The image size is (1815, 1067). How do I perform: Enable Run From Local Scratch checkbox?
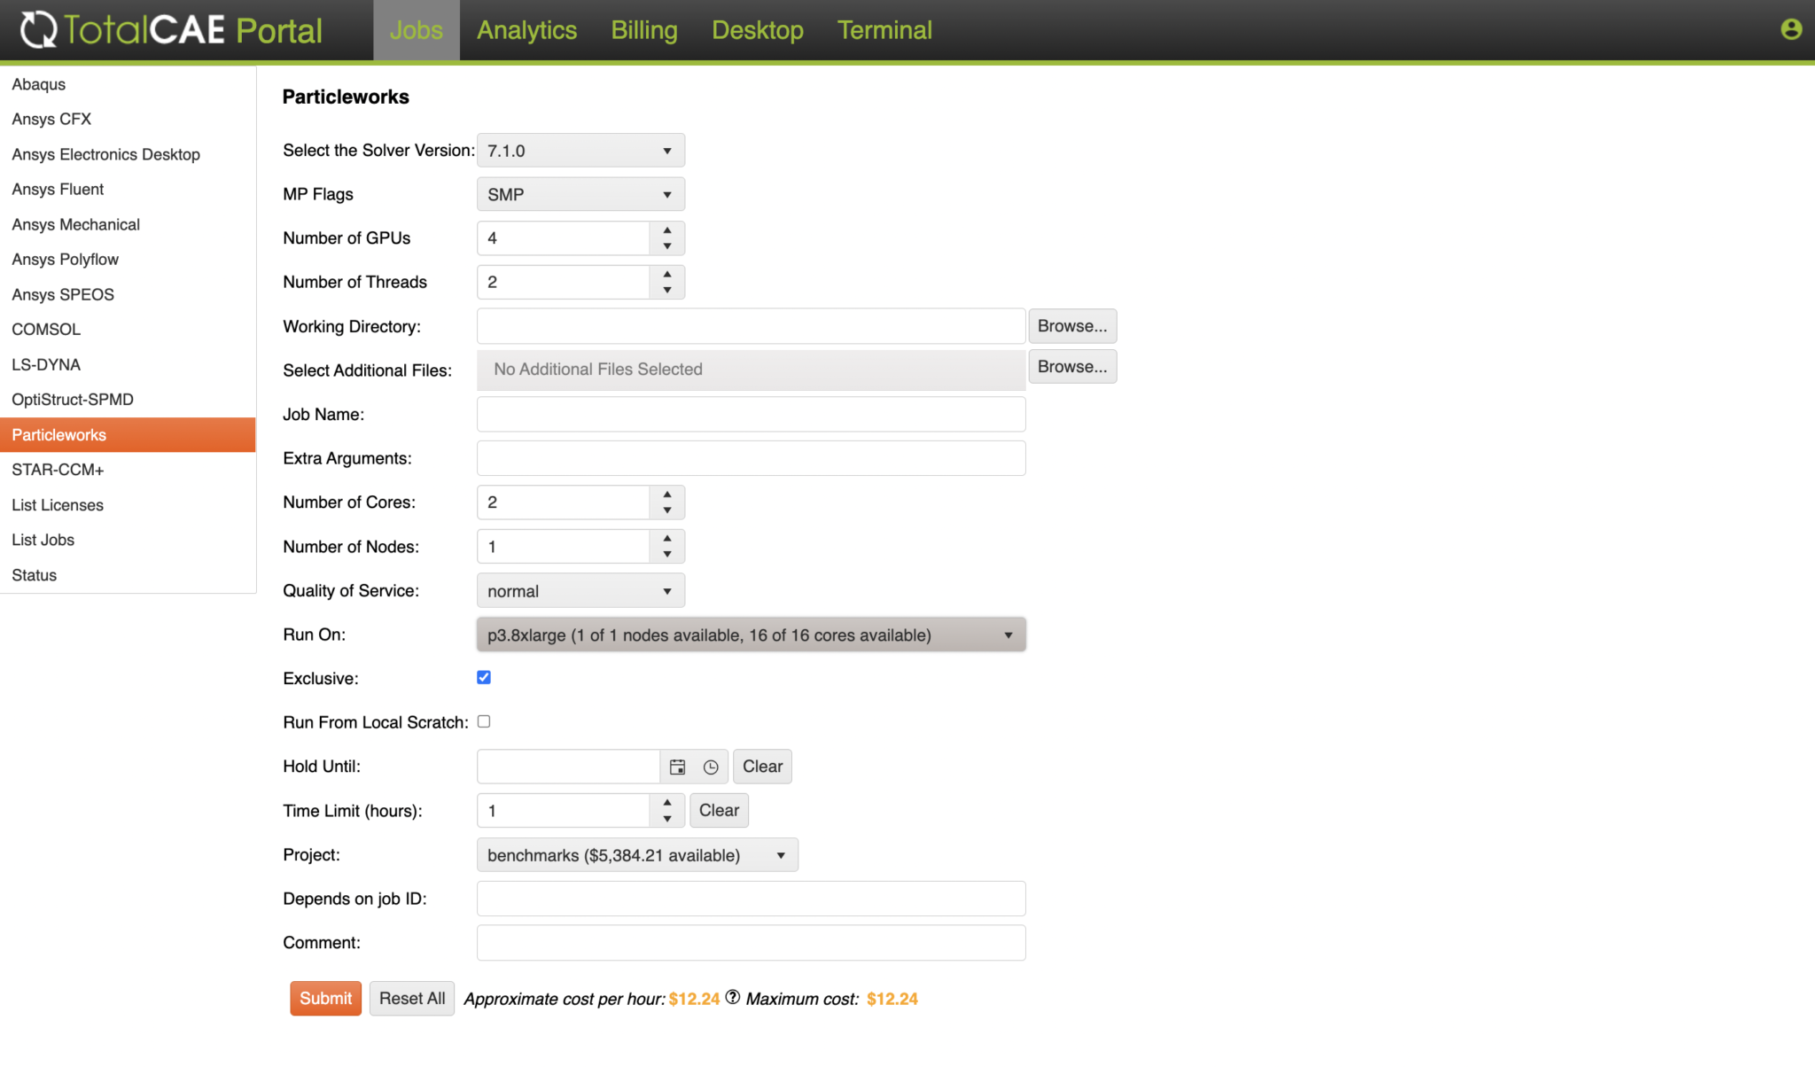click(484, 721)
